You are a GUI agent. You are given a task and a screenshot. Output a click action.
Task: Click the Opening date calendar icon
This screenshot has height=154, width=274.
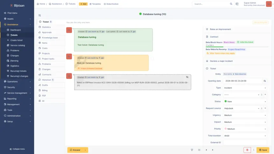click(x=264, y=81)
